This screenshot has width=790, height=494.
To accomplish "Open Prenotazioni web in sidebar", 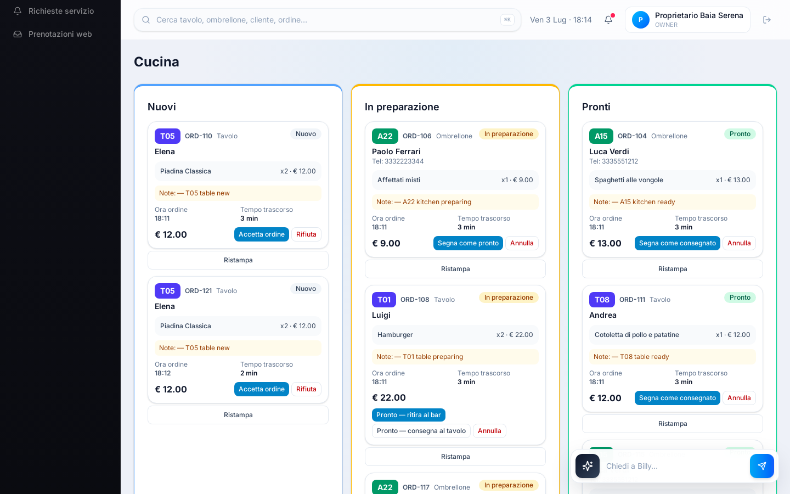I will (60, 34).
